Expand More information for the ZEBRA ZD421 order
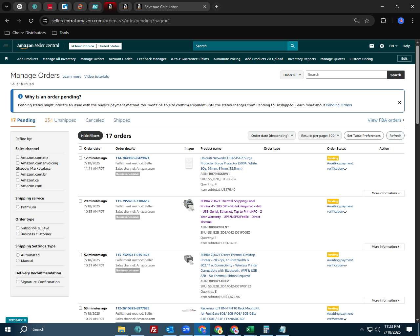The image size is (420, 336). (x=384, y=301)
